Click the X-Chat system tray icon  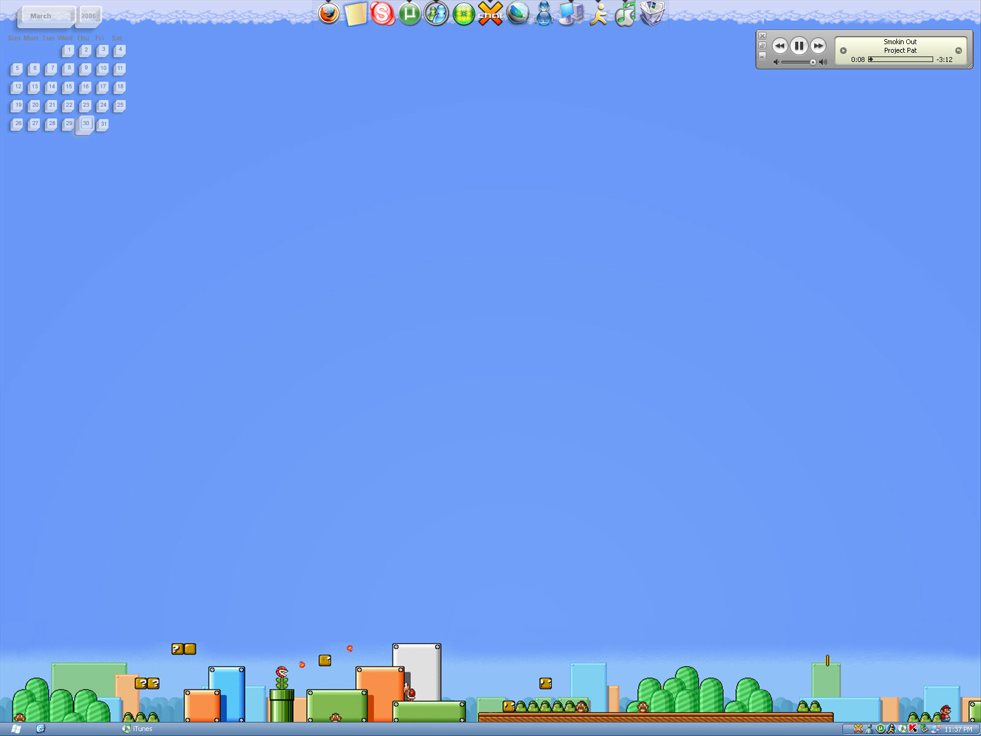[x=858, y=729]
